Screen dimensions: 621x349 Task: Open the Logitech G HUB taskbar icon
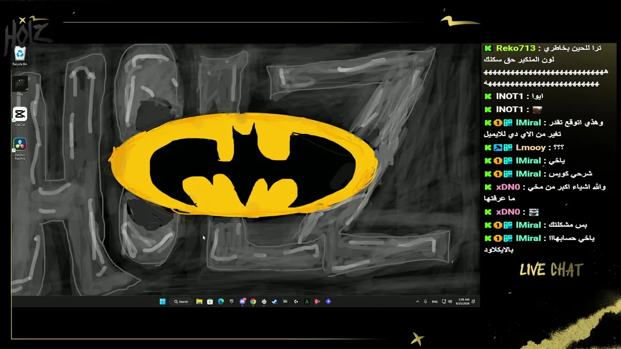296,301
